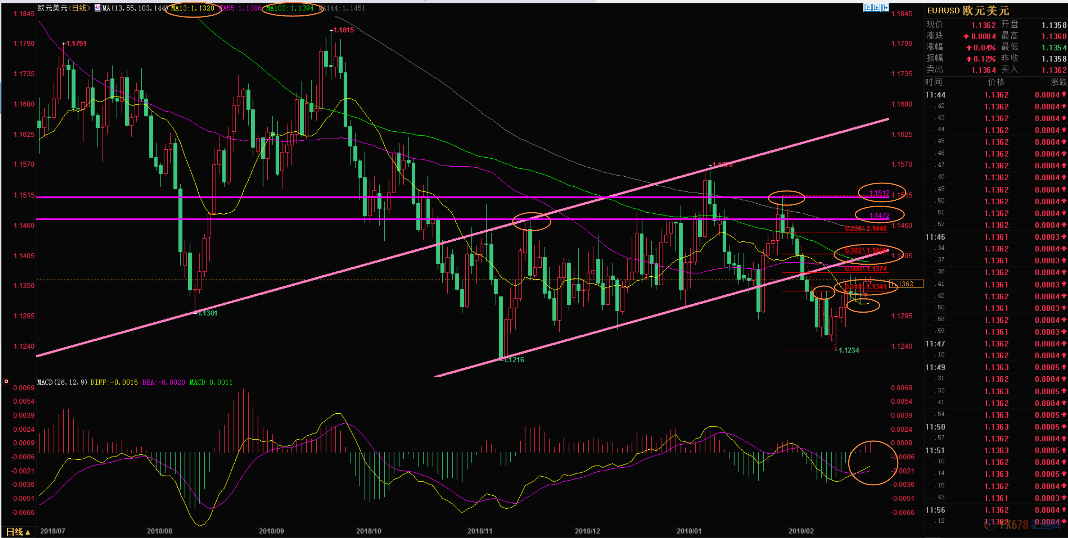Click the MA indicator chart icon
The height and width of the screenshot is (538, 1068).
pyautogui.click(x=97, y=8)
